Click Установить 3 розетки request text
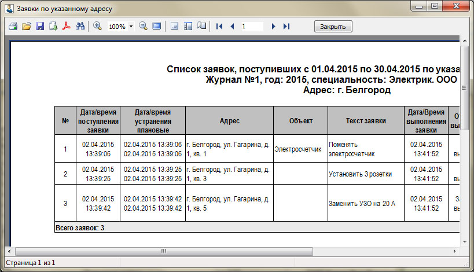The height and width of the screenshot is (272, 474). pos(360,174)
